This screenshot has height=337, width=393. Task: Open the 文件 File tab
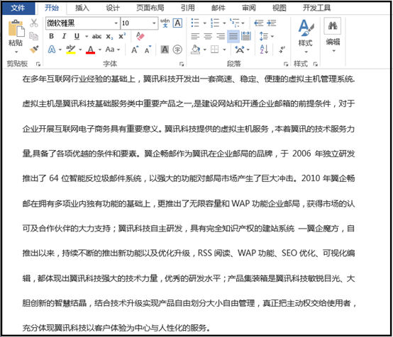click(x=18, y=8)
